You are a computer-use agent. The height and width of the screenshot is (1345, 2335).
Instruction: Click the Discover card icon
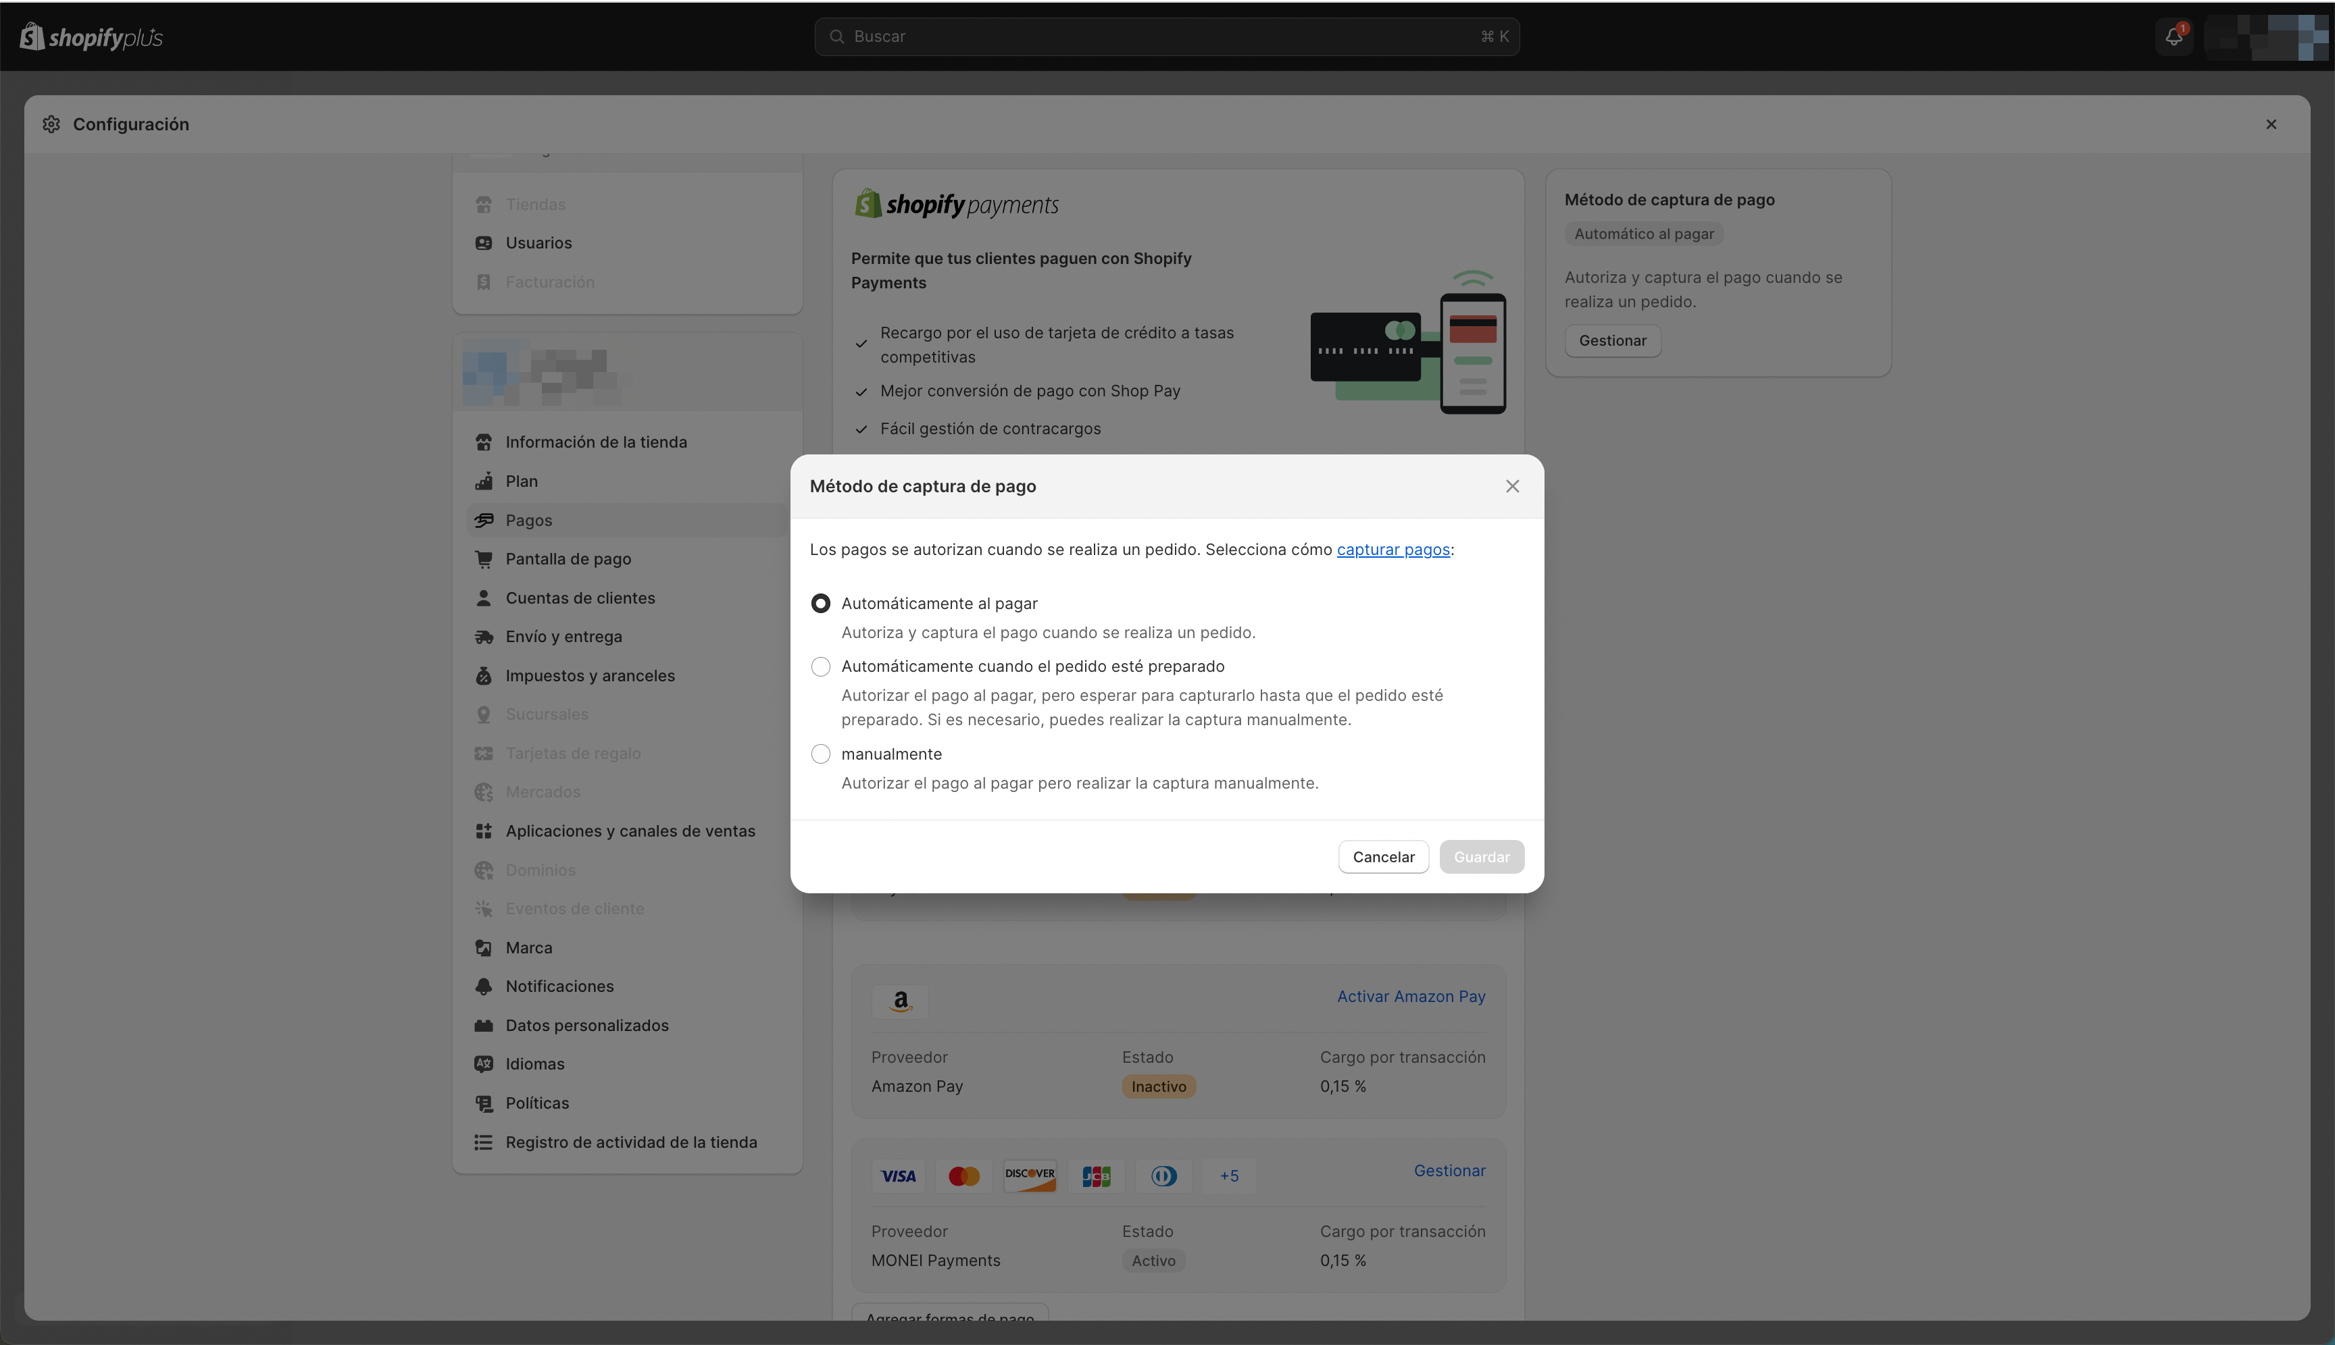coord(1030,1176)
